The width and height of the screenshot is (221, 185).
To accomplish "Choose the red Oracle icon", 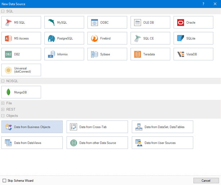I will point(181,23).
